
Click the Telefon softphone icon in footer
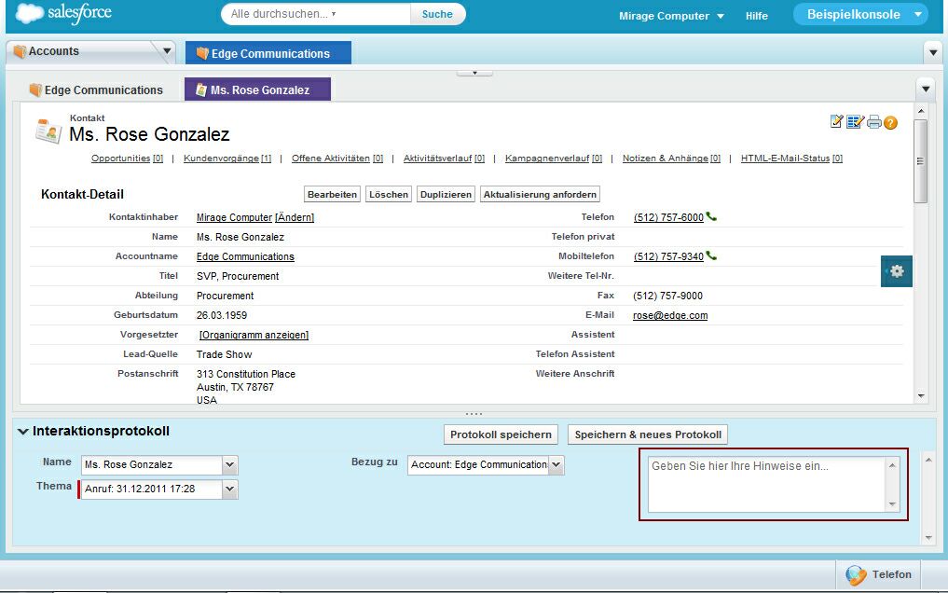pyautogui.click(x=856, y=574)
